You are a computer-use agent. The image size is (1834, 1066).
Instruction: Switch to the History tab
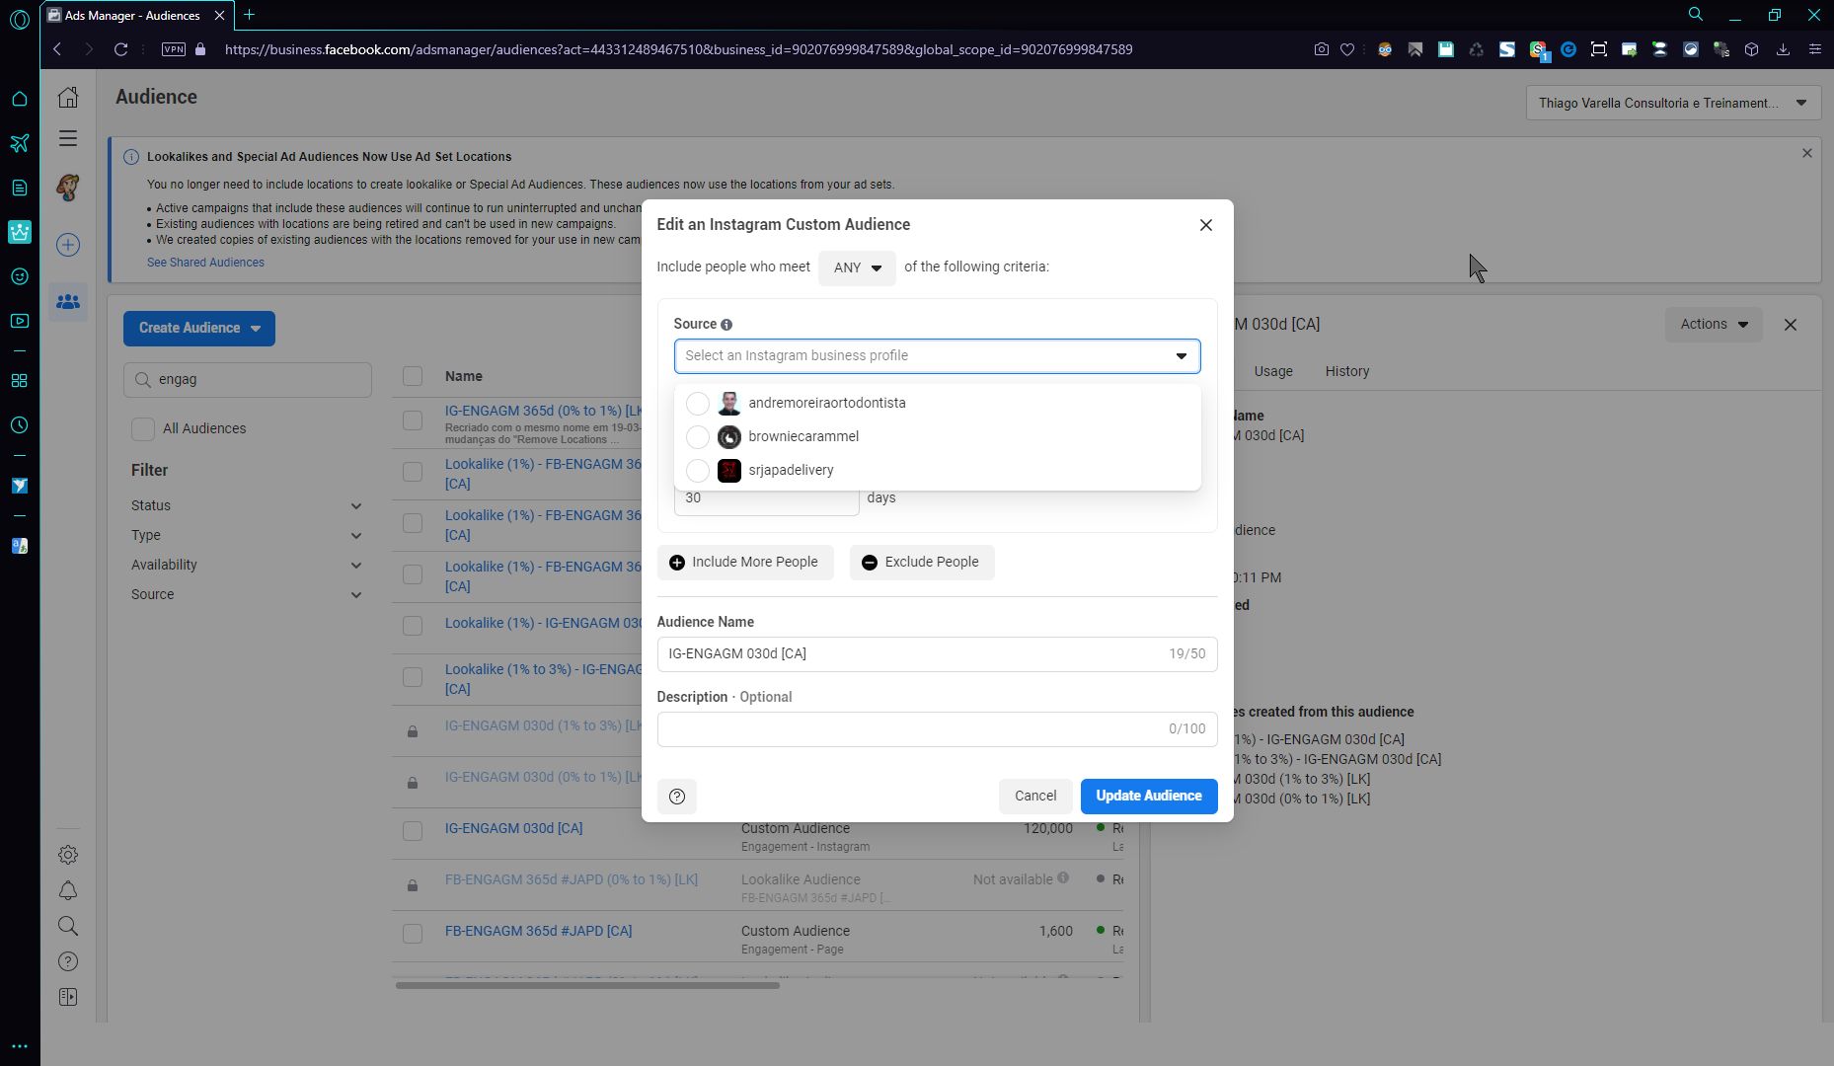point(1346,372)
